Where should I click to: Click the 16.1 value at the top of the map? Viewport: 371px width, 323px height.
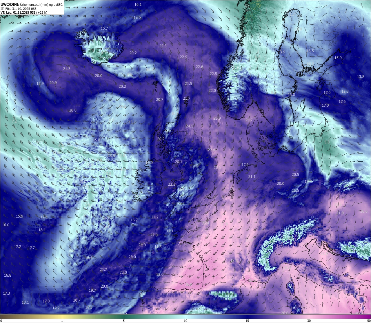click(138, 5)
